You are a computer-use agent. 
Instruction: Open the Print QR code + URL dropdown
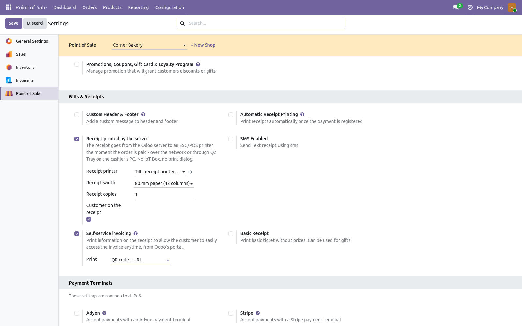pos(140,260)
